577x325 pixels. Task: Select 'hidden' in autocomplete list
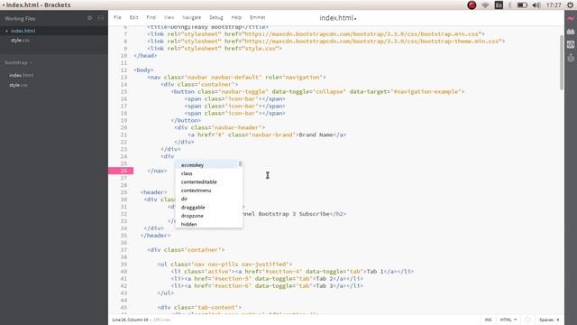tap(206, 224)
